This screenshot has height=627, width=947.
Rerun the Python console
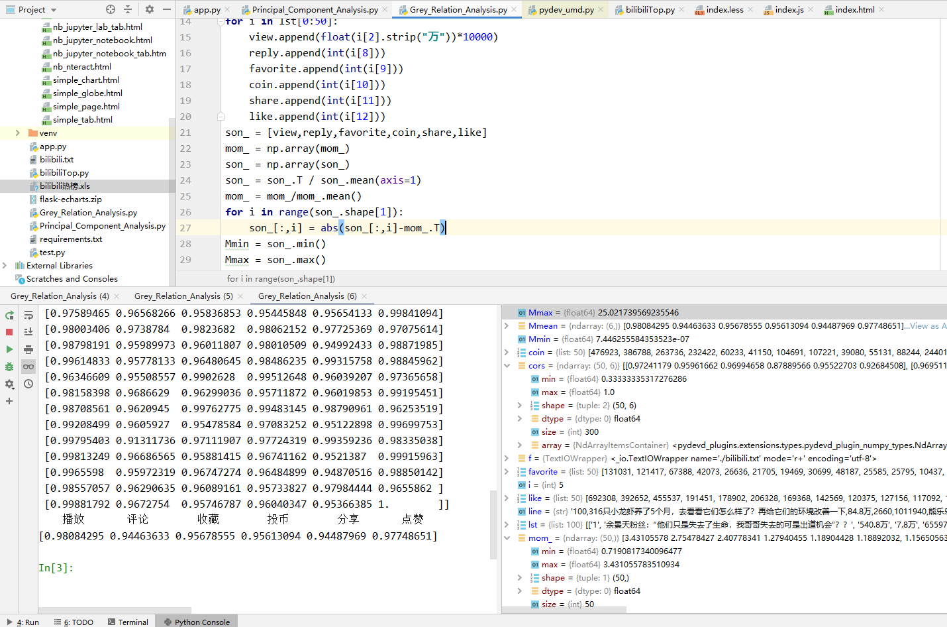coord(9,315)
